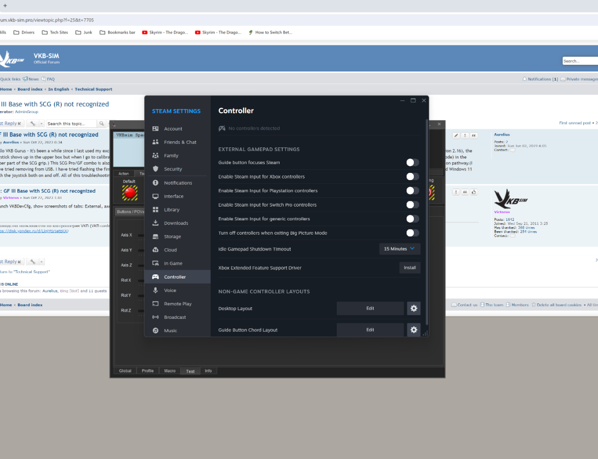Open How to Switch Bet... bookmark
This screenshot has width=598, height=459.
270,33
